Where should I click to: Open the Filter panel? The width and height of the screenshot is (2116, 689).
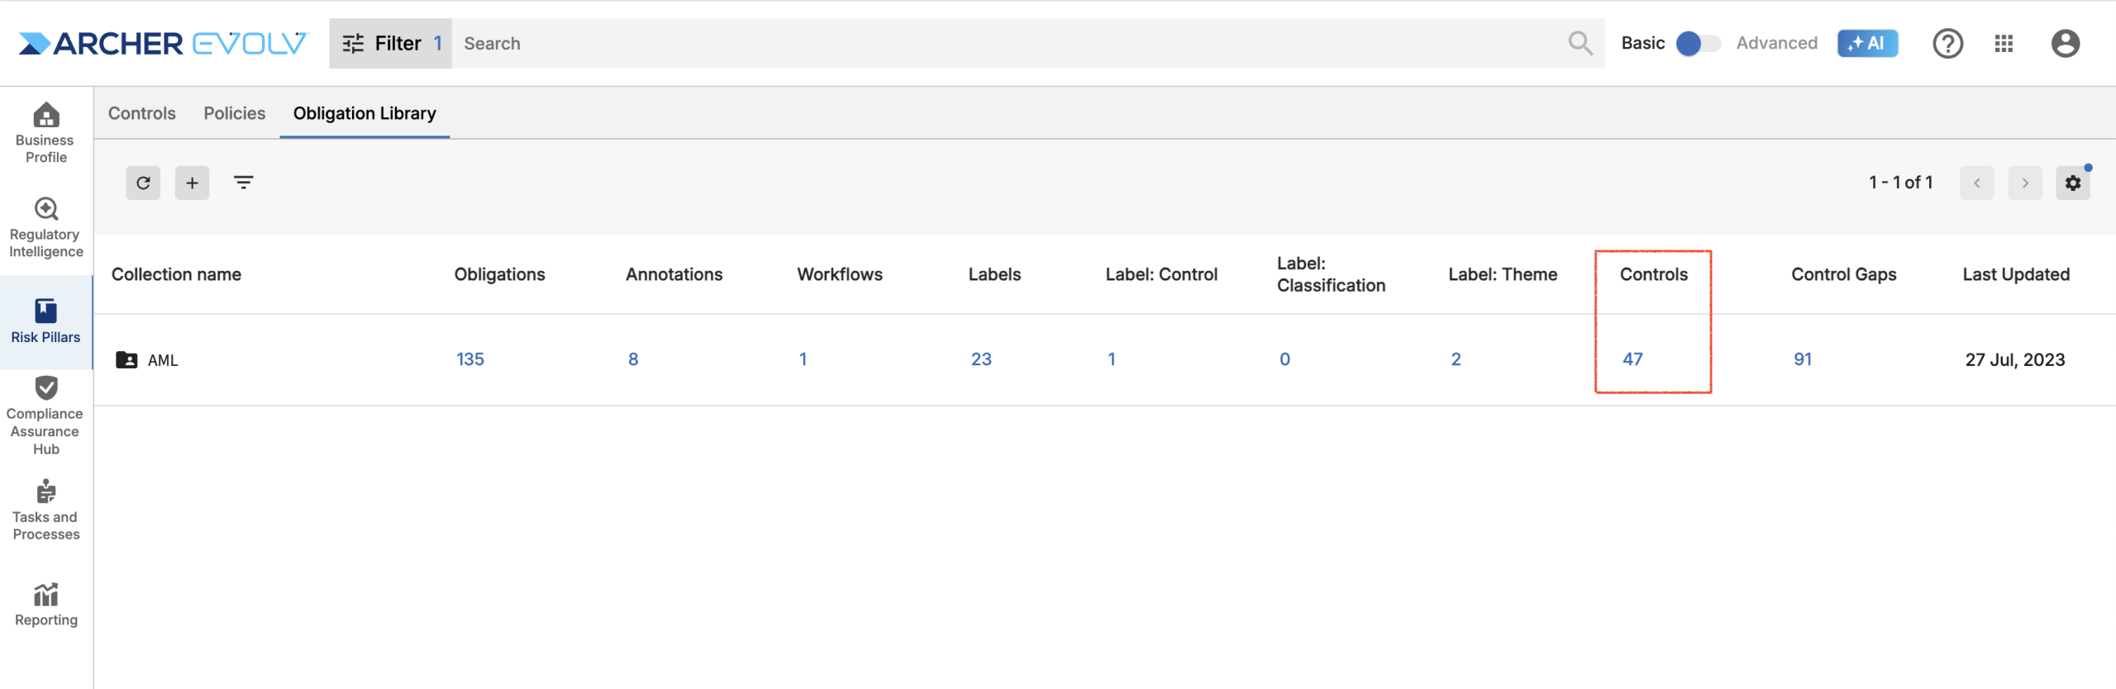(x=390, y=43)
